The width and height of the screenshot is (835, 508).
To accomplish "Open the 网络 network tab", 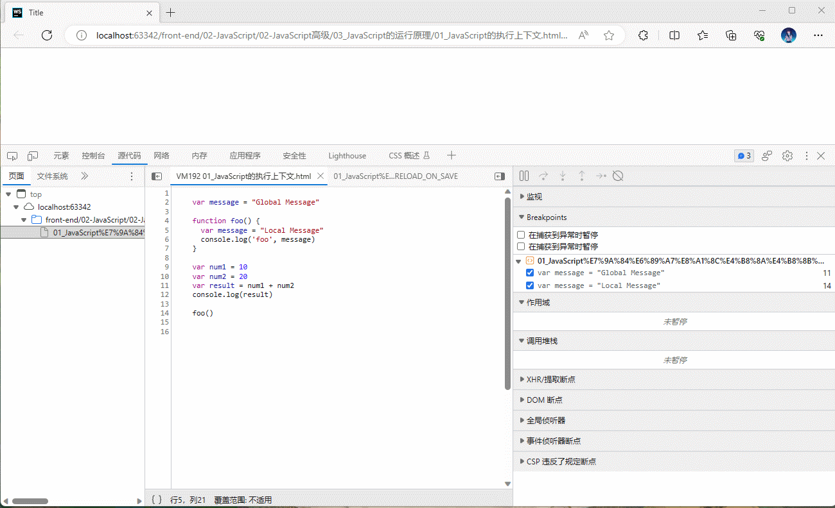I will (161, 156).
